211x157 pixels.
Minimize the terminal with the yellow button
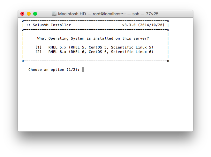click(x=29, y=14)
